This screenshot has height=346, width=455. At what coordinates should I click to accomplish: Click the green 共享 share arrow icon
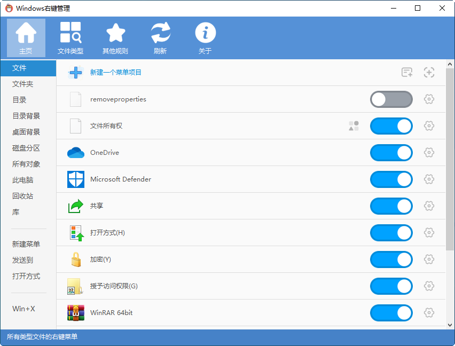click(x=76, y=206)
